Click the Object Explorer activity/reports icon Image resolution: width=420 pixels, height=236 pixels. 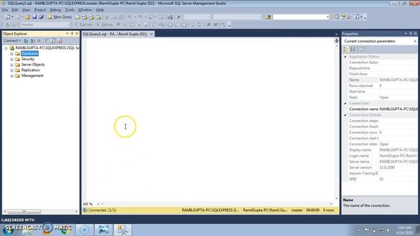(x=60, y=41)
